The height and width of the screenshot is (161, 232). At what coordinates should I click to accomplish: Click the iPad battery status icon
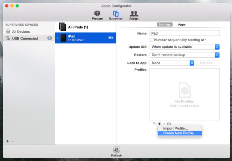111,38
